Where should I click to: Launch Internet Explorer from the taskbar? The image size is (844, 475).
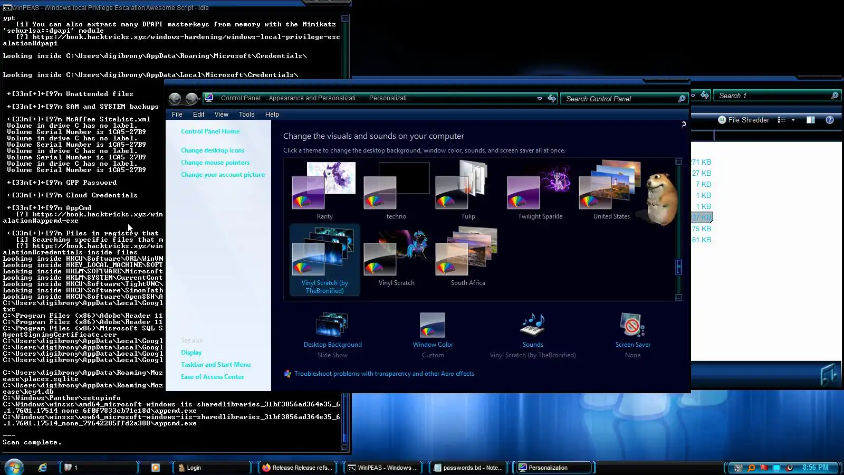[x=43, y=468]
